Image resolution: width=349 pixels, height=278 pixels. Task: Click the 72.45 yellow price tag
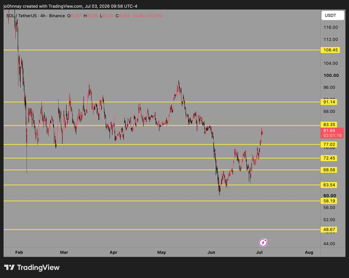329,158
